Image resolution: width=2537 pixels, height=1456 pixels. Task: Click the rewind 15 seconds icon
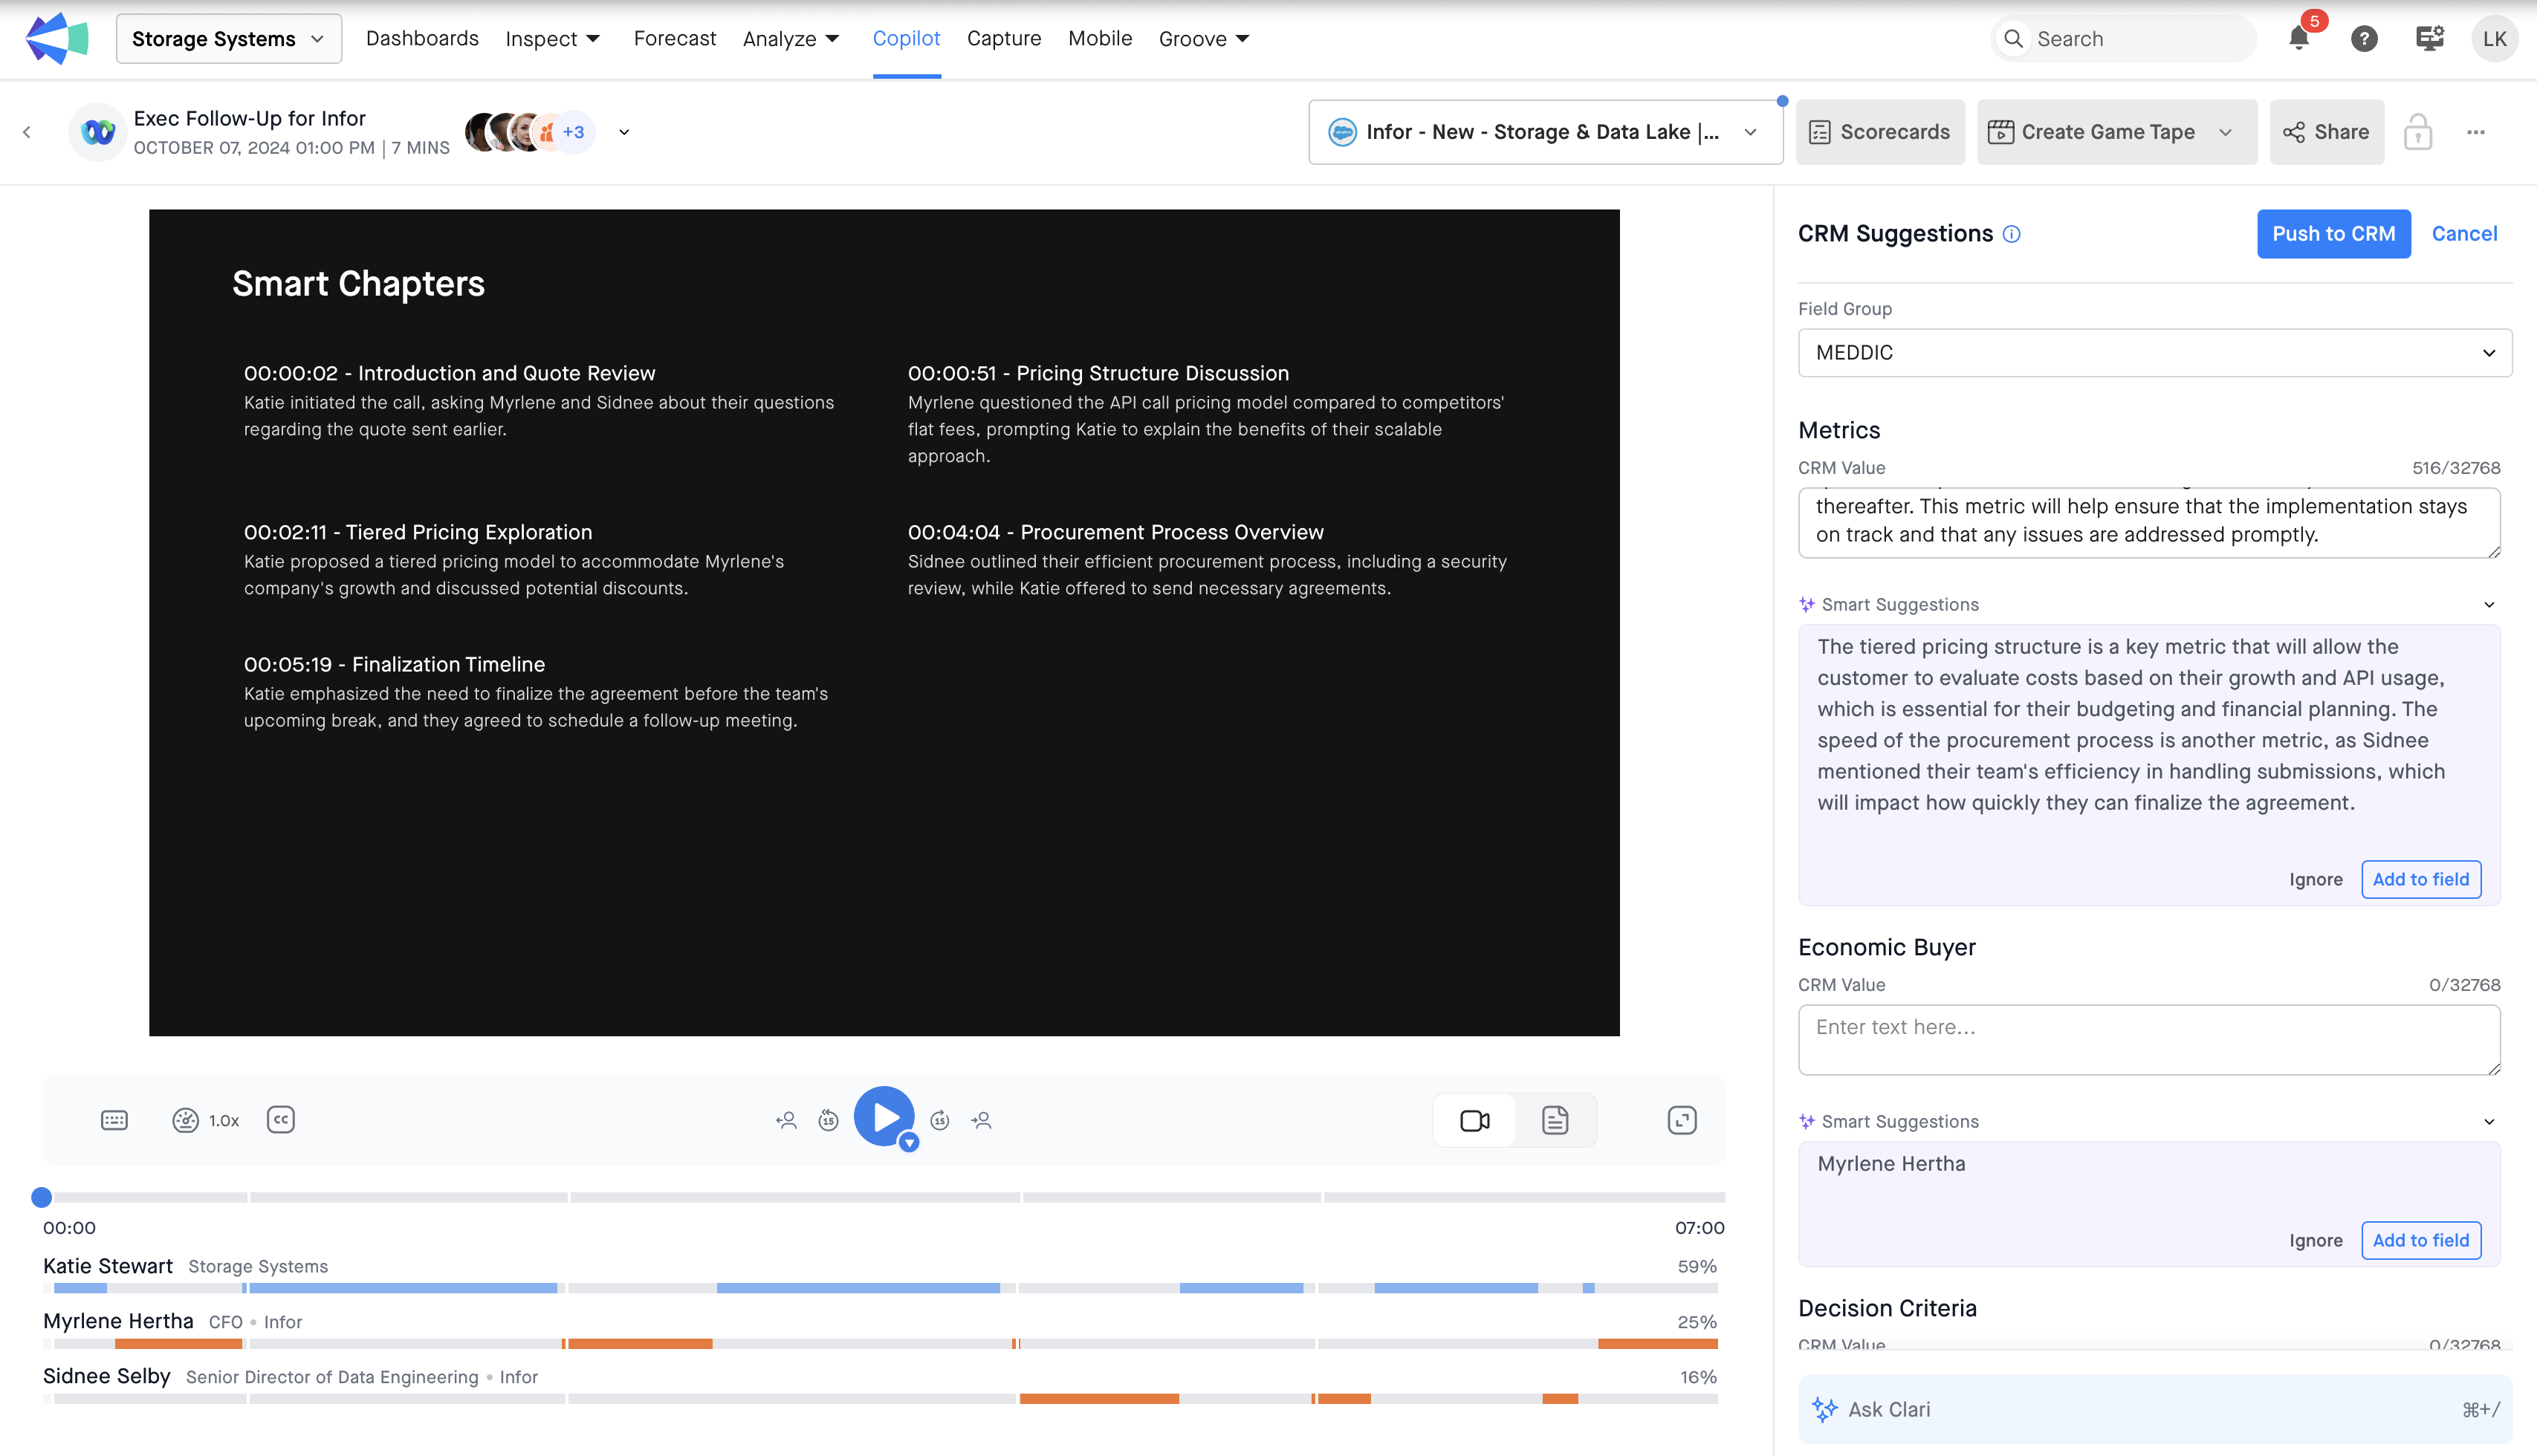[829, 1120]
